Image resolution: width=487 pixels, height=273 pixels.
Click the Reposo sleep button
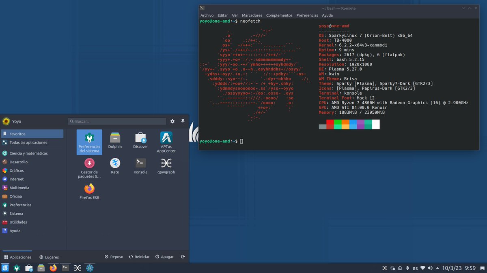coord(114,257)
